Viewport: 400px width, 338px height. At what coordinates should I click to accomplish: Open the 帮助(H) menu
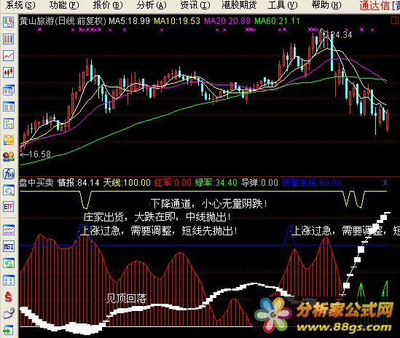point(326,5)
